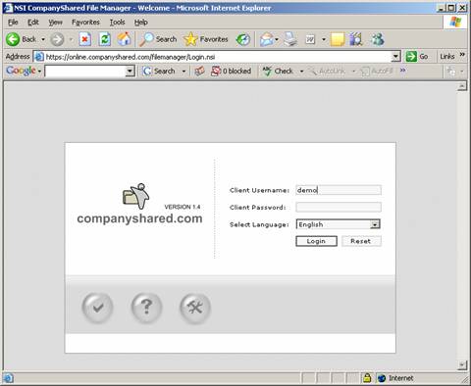The image size is (471, 386).
Task: Expand the Google Search options arrow
Action: coord(183,72)
